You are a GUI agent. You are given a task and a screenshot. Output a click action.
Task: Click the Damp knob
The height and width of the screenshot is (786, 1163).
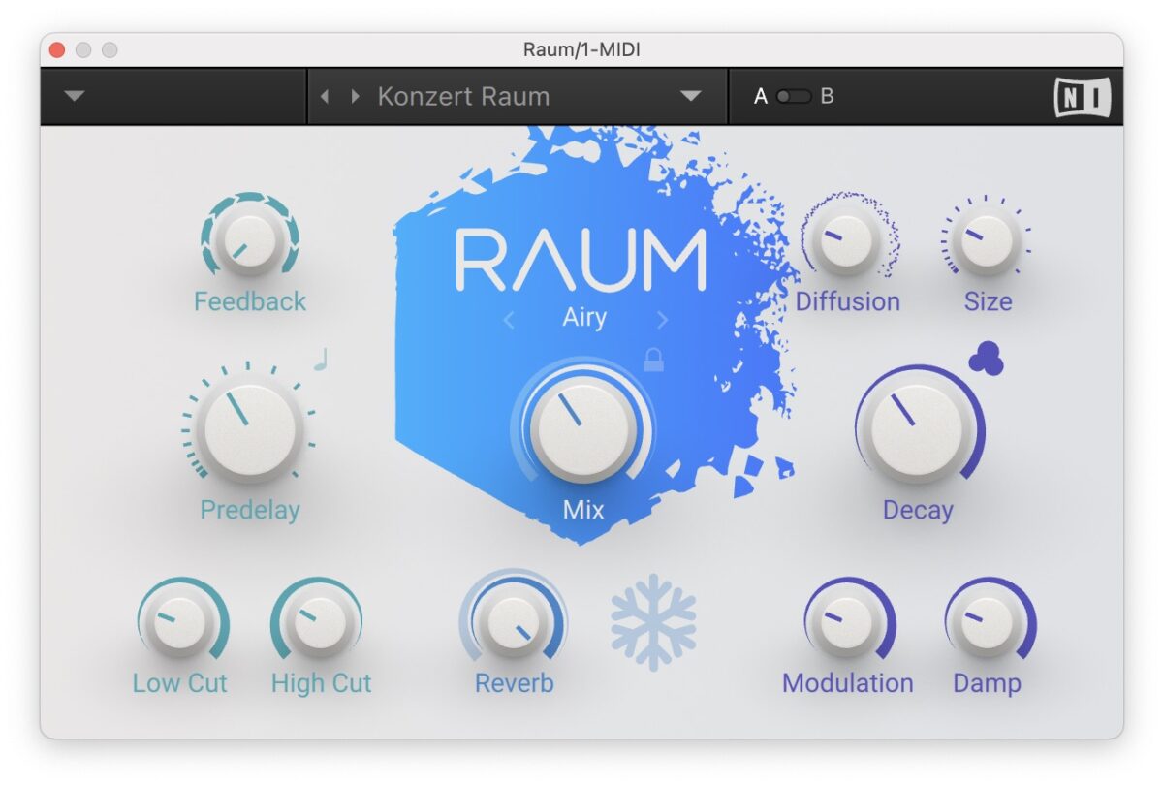click(x=988, y=623)
